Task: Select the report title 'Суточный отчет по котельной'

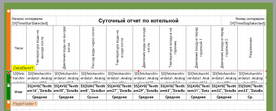Action: [138, 21]
